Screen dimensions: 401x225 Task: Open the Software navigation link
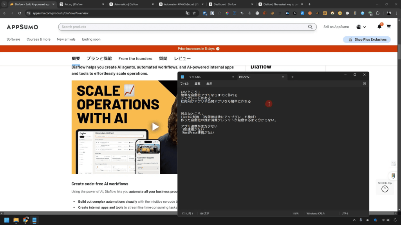(13, 39)
